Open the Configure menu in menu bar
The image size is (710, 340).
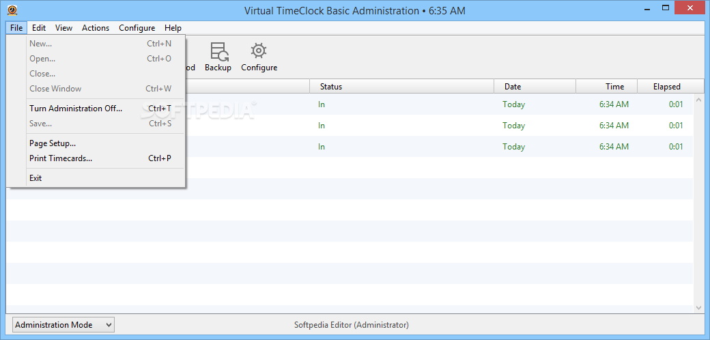click(137, 27)
